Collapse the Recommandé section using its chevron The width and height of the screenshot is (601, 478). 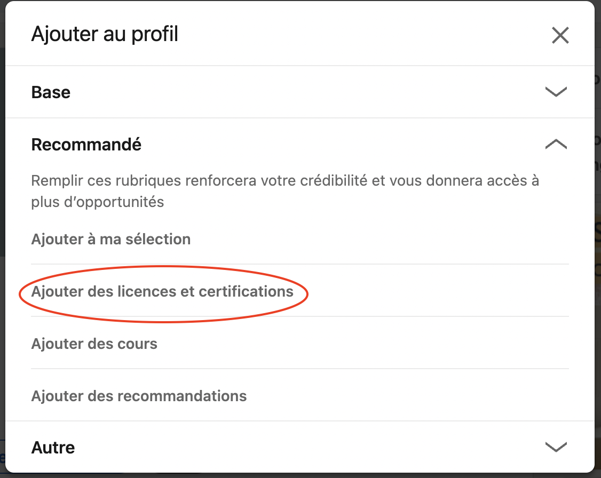(556, 144)
